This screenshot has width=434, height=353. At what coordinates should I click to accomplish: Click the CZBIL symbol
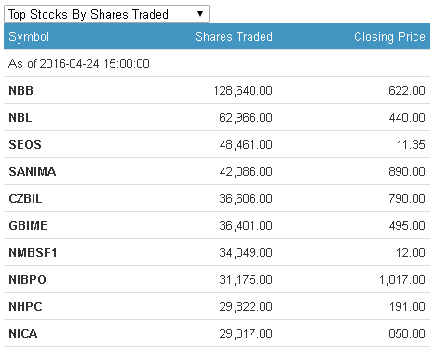[25, 198]
